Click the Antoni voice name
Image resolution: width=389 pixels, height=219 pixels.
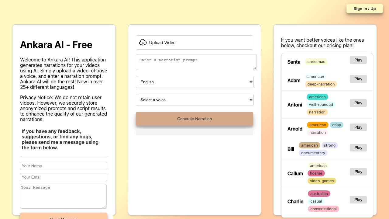pos(295,105)
